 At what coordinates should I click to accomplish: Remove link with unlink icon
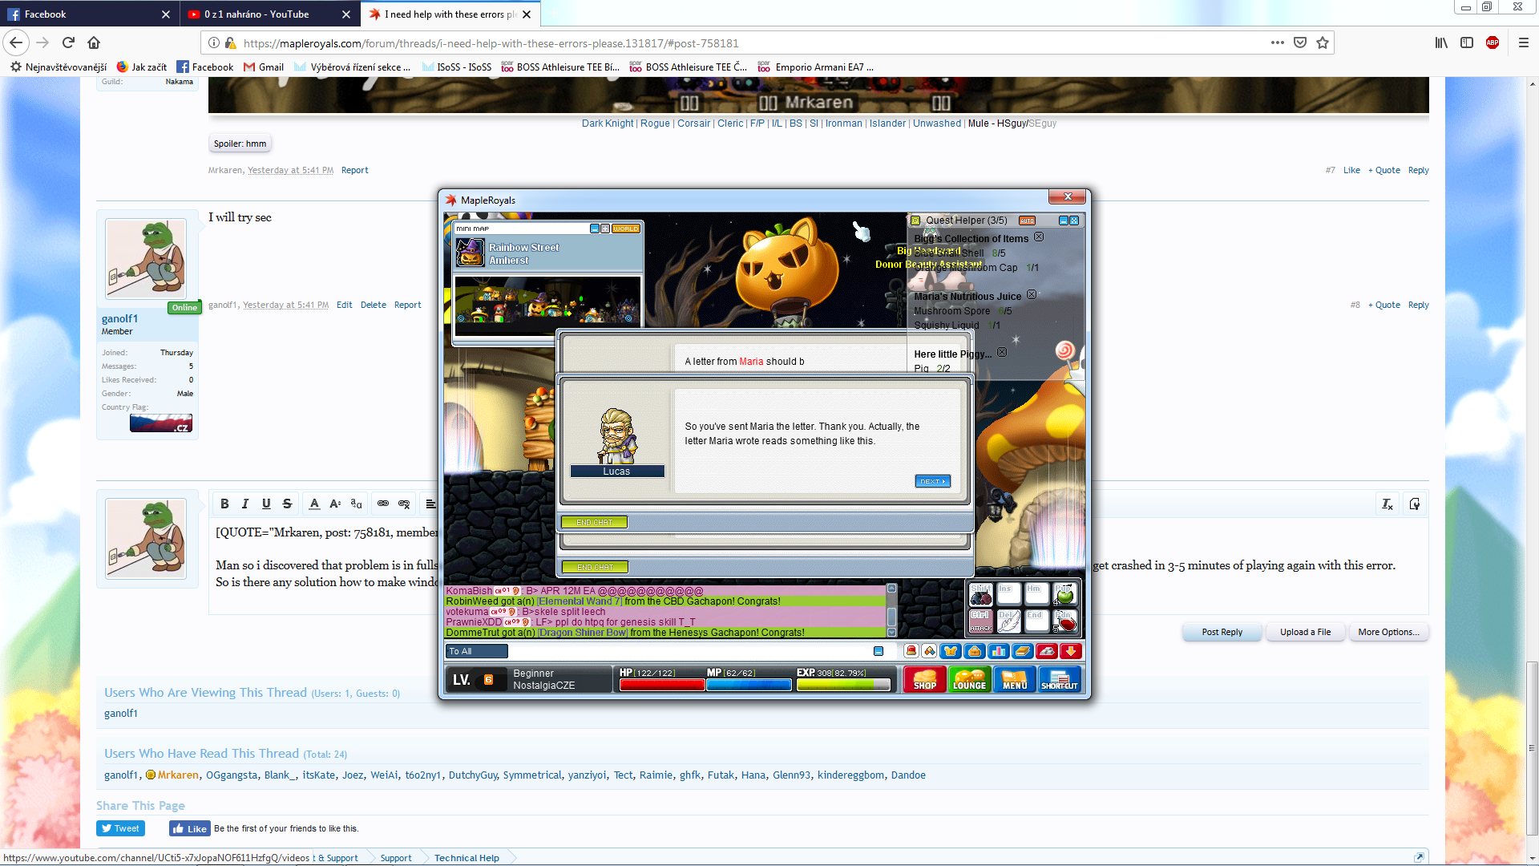click(404, 504)
